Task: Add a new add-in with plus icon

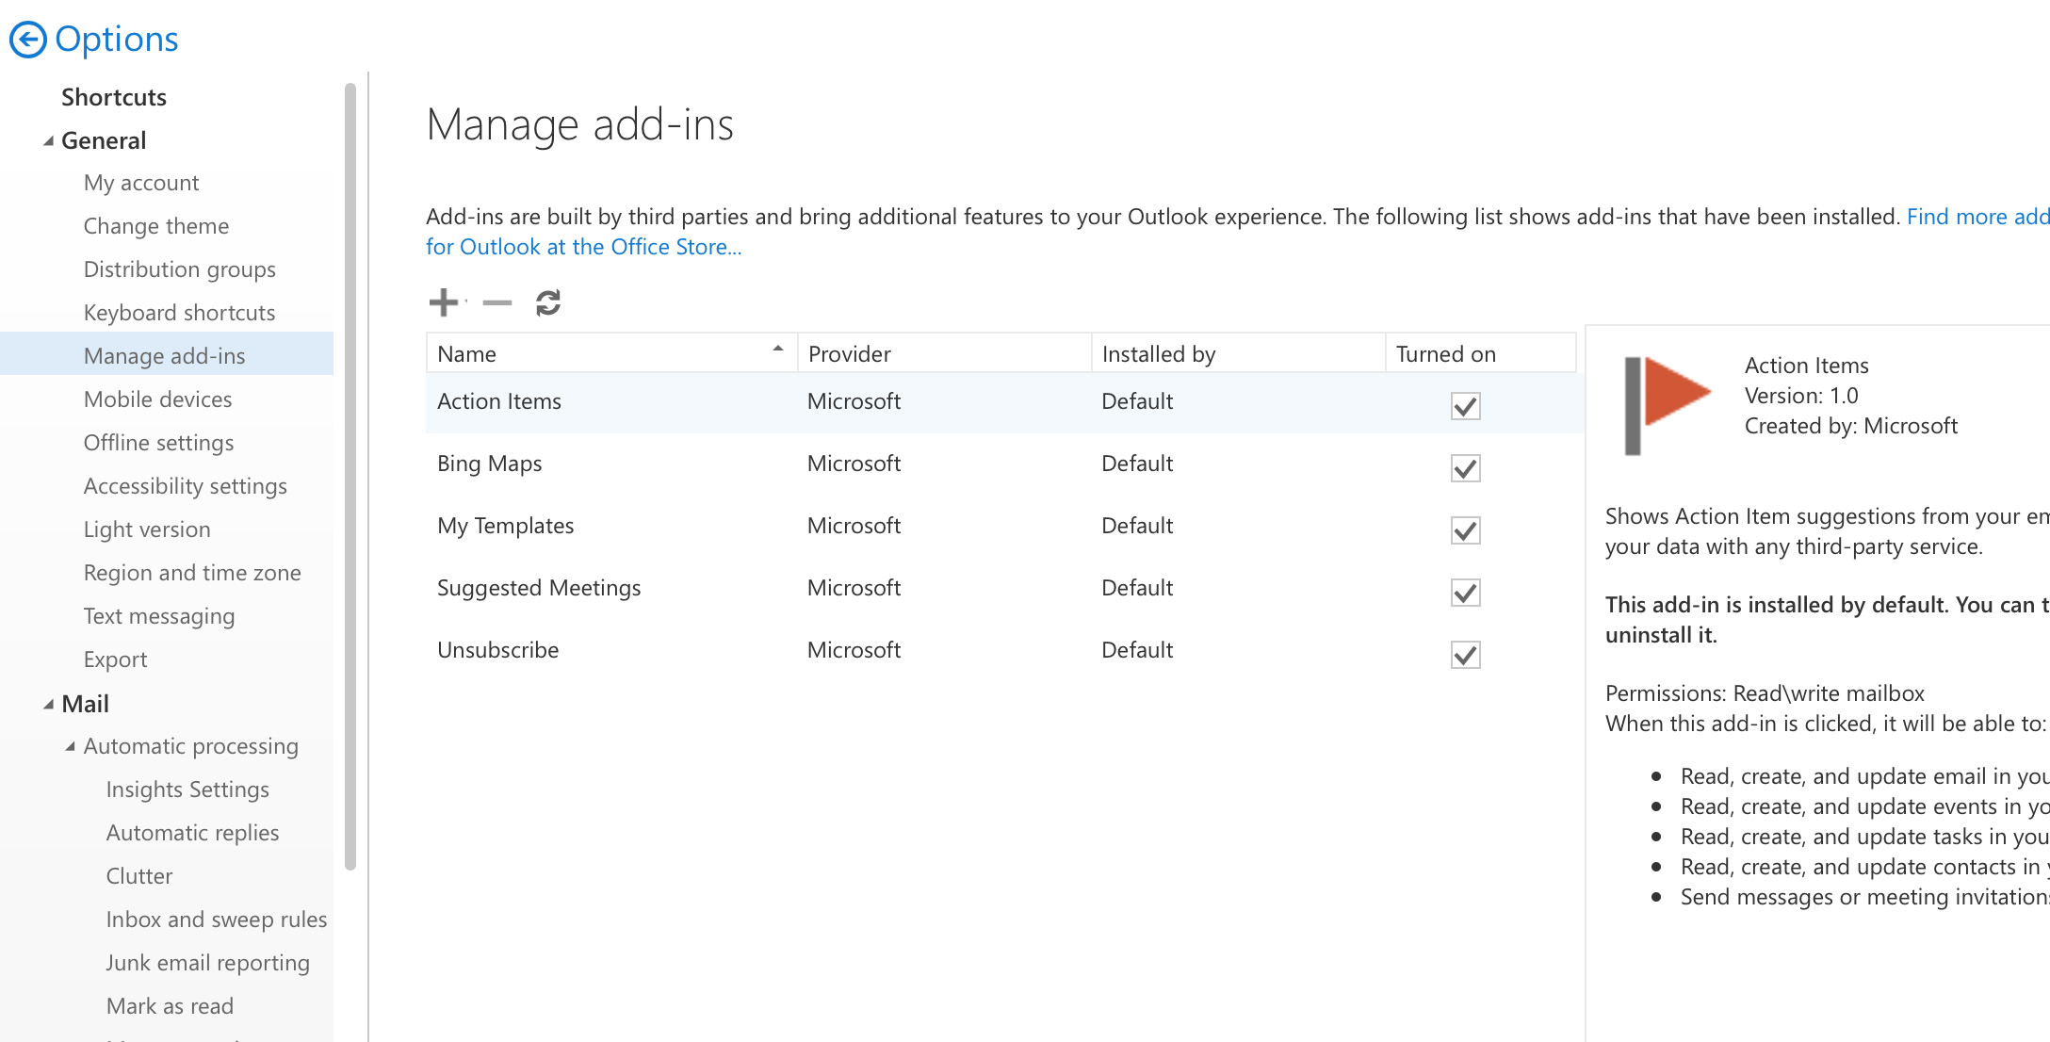Action: coord(444,302)
